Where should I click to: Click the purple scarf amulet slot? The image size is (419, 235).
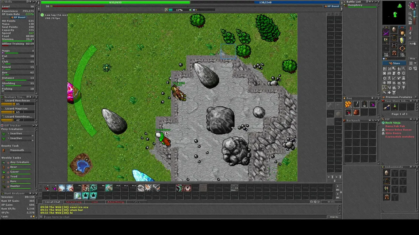[386, 33]
